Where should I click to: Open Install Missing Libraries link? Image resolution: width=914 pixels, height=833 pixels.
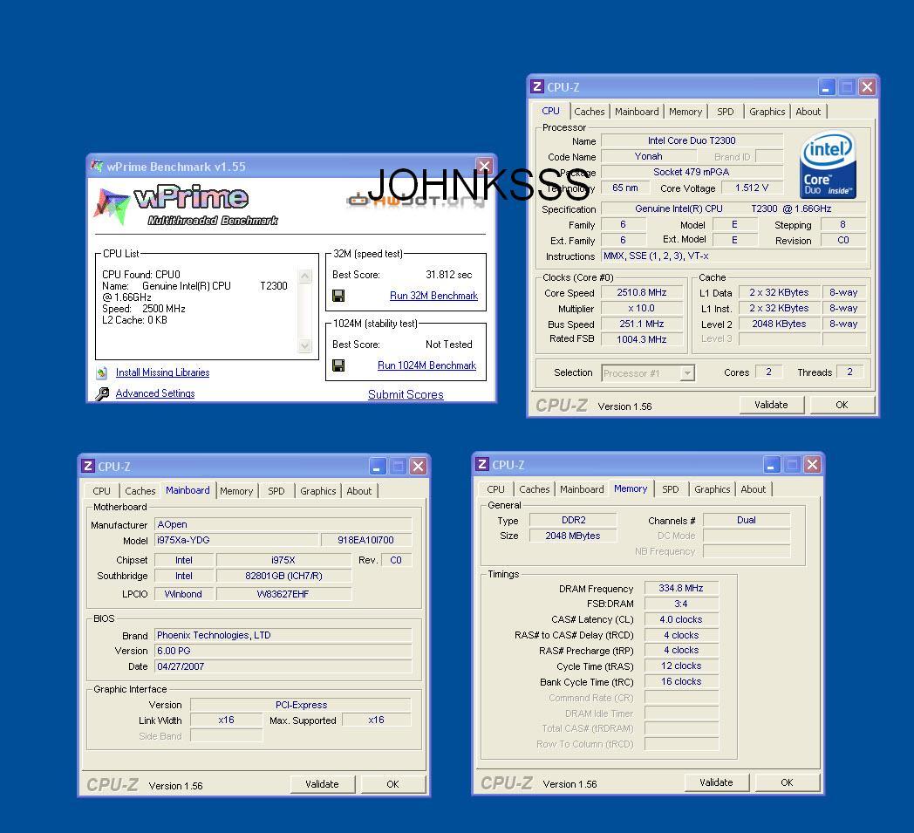[162, 372]
